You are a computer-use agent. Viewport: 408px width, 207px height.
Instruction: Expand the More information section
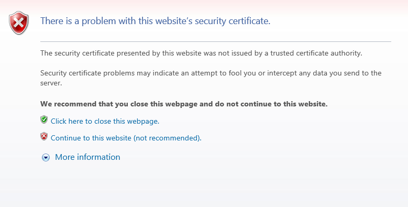click(87, 157)
